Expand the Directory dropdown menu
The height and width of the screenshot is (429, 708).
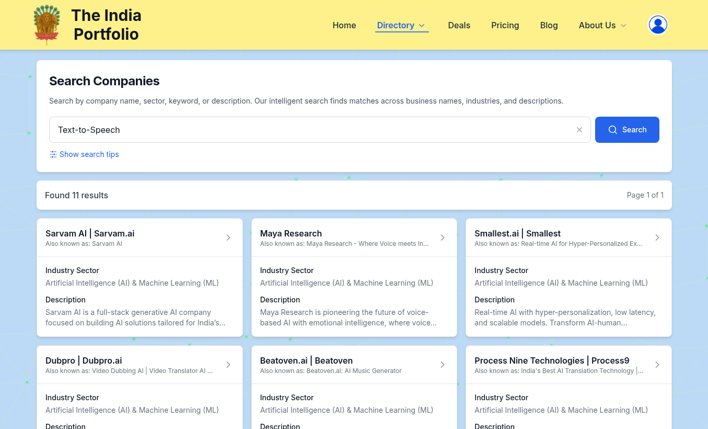[x=402, y=25]
